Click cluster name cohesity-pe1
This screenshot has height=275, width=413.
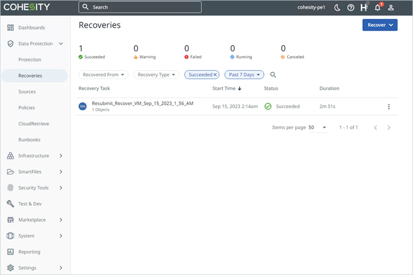point(311,7)
